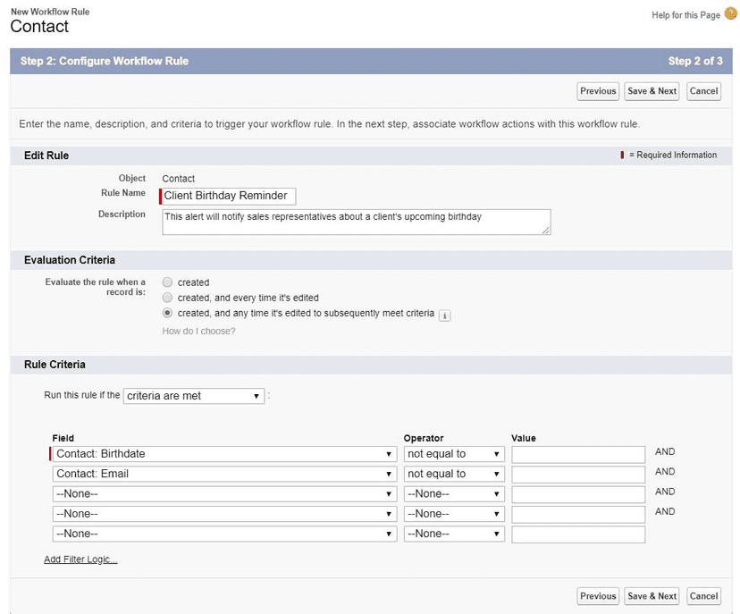Select the 'created' evaluation option
Viewport: 740px width, 614px height.
pos(167,282)
